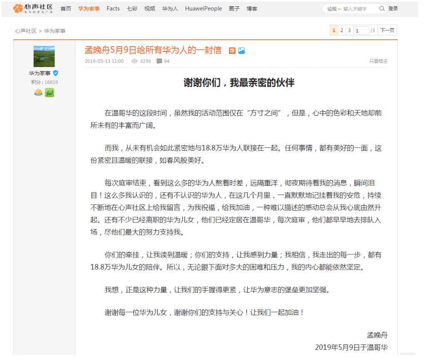Screen dimensions: 424x359
Task: Click the heading 谢谢你们，我最亲密的伙伴
Action: coord(239,82)
